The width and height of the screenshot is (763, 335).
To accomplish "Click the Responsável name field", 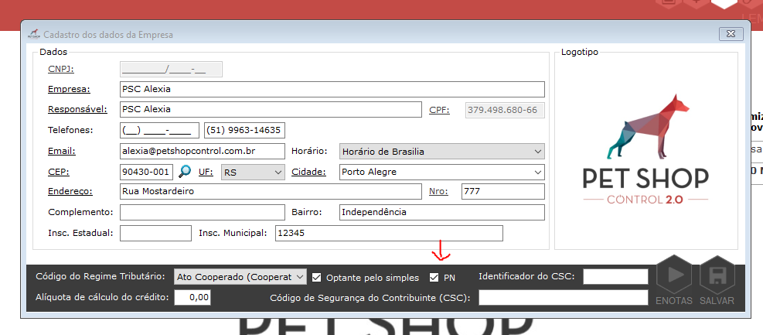I will 271,110.
